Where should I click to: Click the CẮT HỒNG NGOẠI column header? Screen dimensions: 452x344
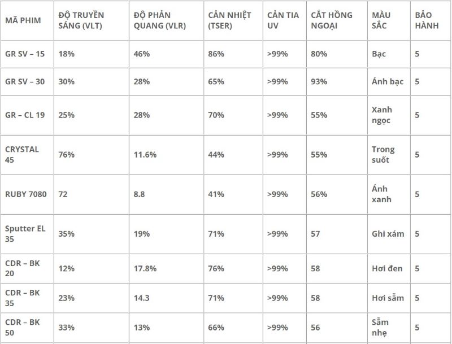tap(332, 20)
